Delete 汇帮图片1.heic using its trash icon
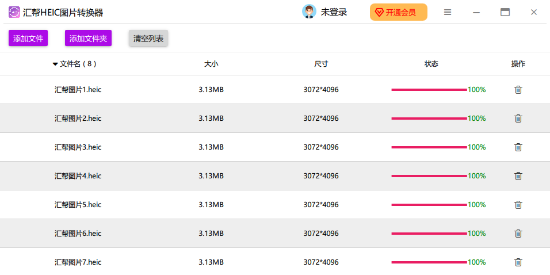Viewport: 550px width, 275px height. (x=518, y=90)
